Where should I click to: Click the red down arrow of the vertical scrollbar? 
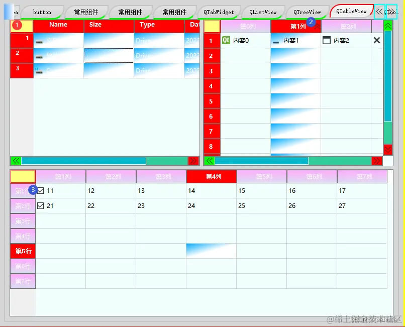(388, 150)
